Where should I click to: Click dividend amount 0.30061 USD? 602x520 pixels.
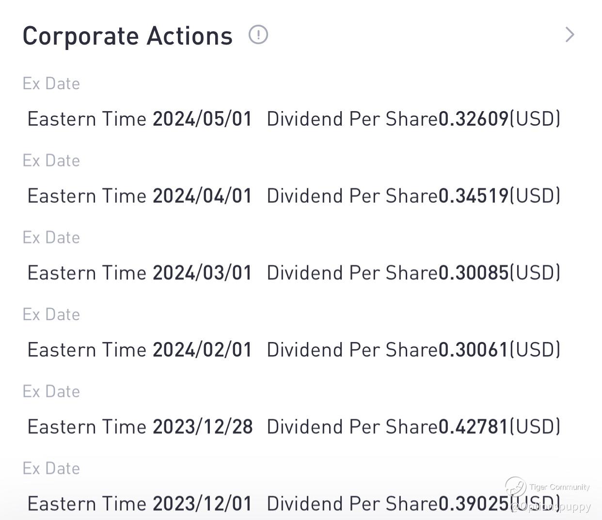pos(499,350)
